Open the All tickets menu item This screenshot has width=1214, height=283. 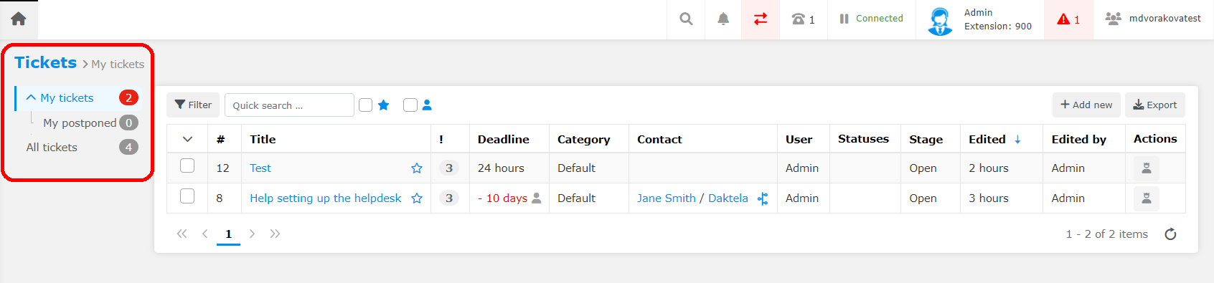[x=52, y=147]
